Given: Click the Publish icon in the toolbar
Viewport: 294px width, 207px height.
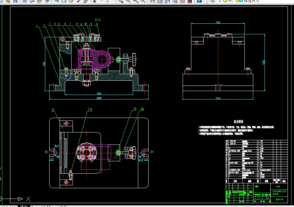Looking at the screenshot, I should point(39,1).
